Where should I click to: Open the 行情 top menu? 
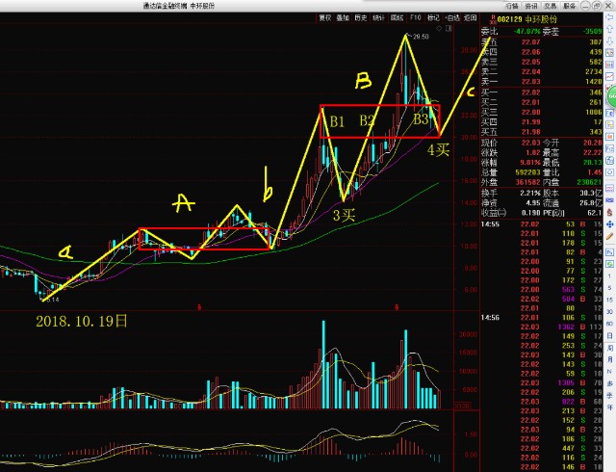512,6
